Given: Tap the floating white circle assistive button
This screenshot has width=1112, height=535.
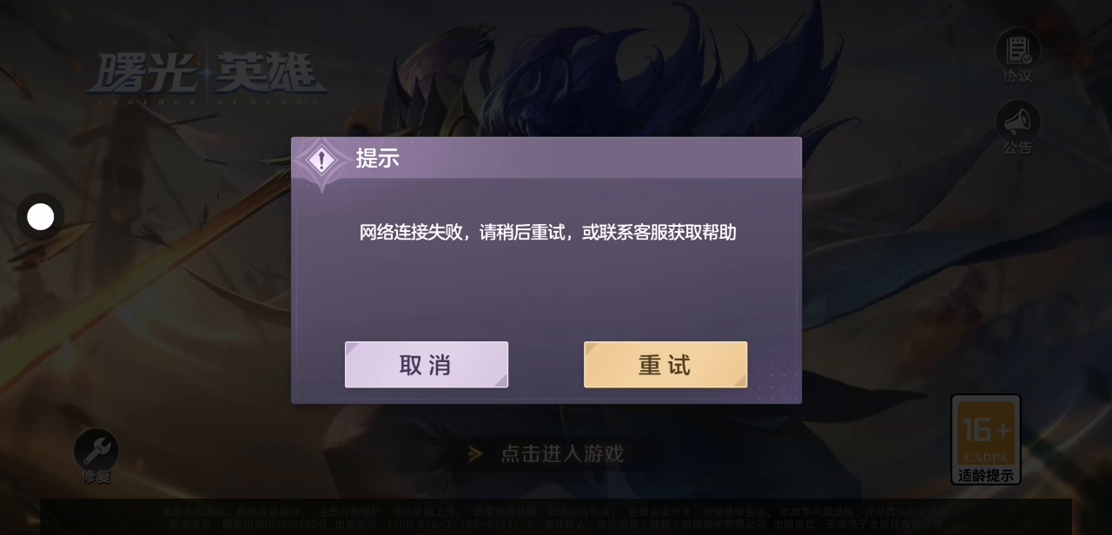Looking at the screenshot, I should [41, 216].
